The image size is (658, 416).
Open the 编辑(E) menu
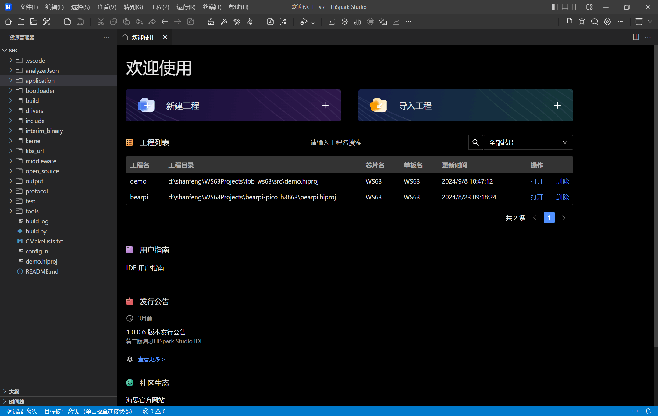(55, 7)
